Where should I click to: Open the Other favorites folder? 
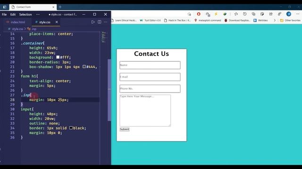[290, 20]
